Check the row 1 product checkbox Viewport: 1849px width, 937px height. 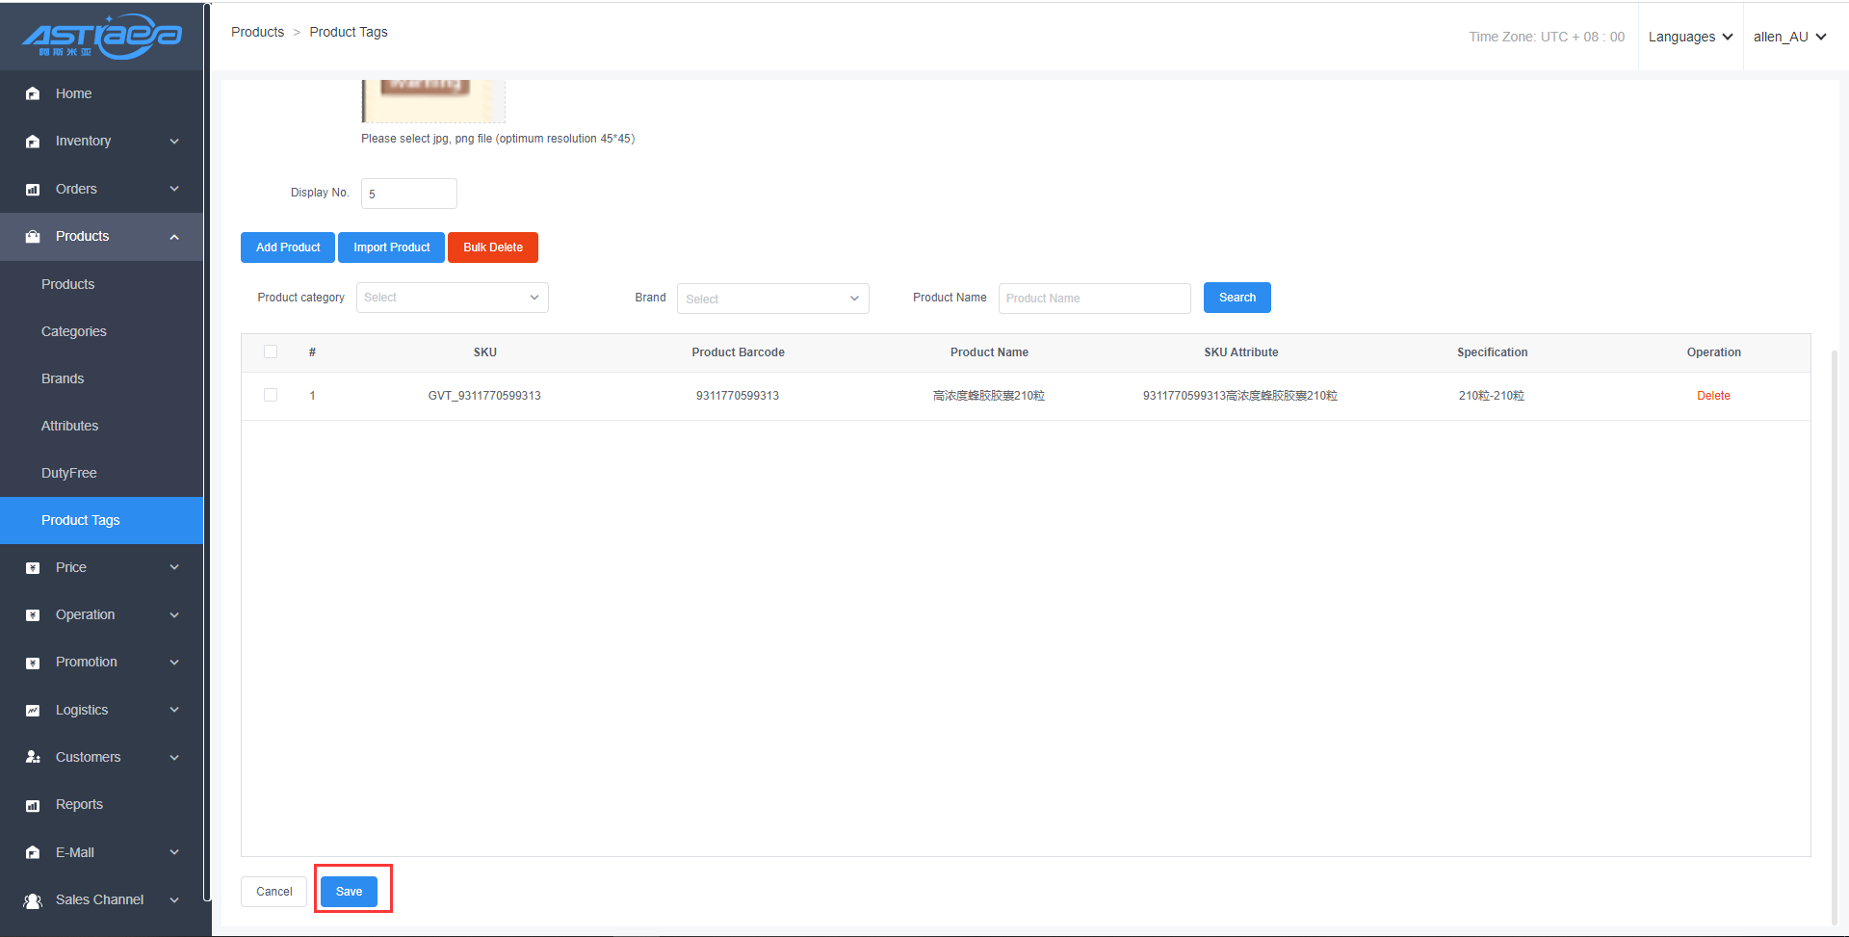(271, 395)
